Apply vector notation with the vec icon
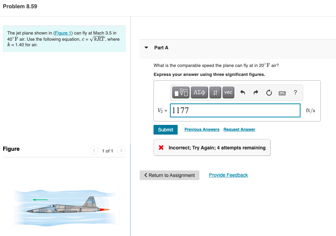Image resolution: width=336 pixels, height=236 pixels. pyautogui.click(x=228, y=92)
